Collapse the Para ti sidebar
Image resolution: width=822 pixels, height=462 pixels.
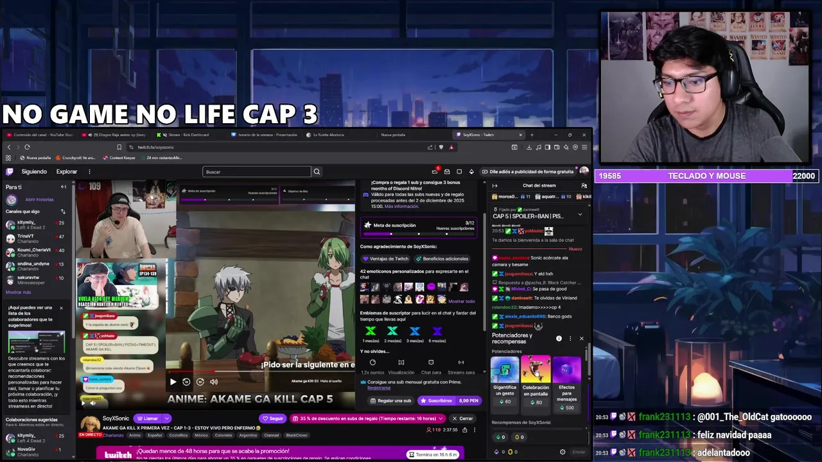point(64,187)
